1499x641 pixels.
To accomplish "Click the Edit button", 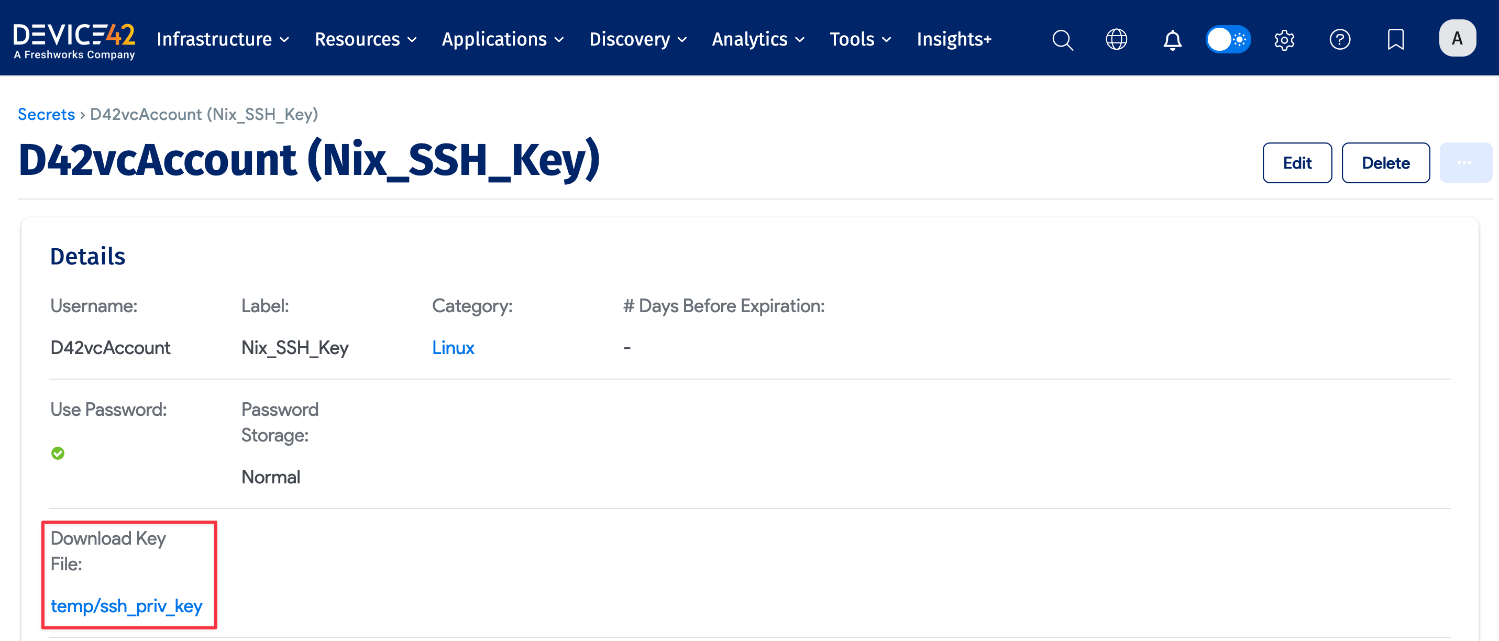I will coord(1297,163).
